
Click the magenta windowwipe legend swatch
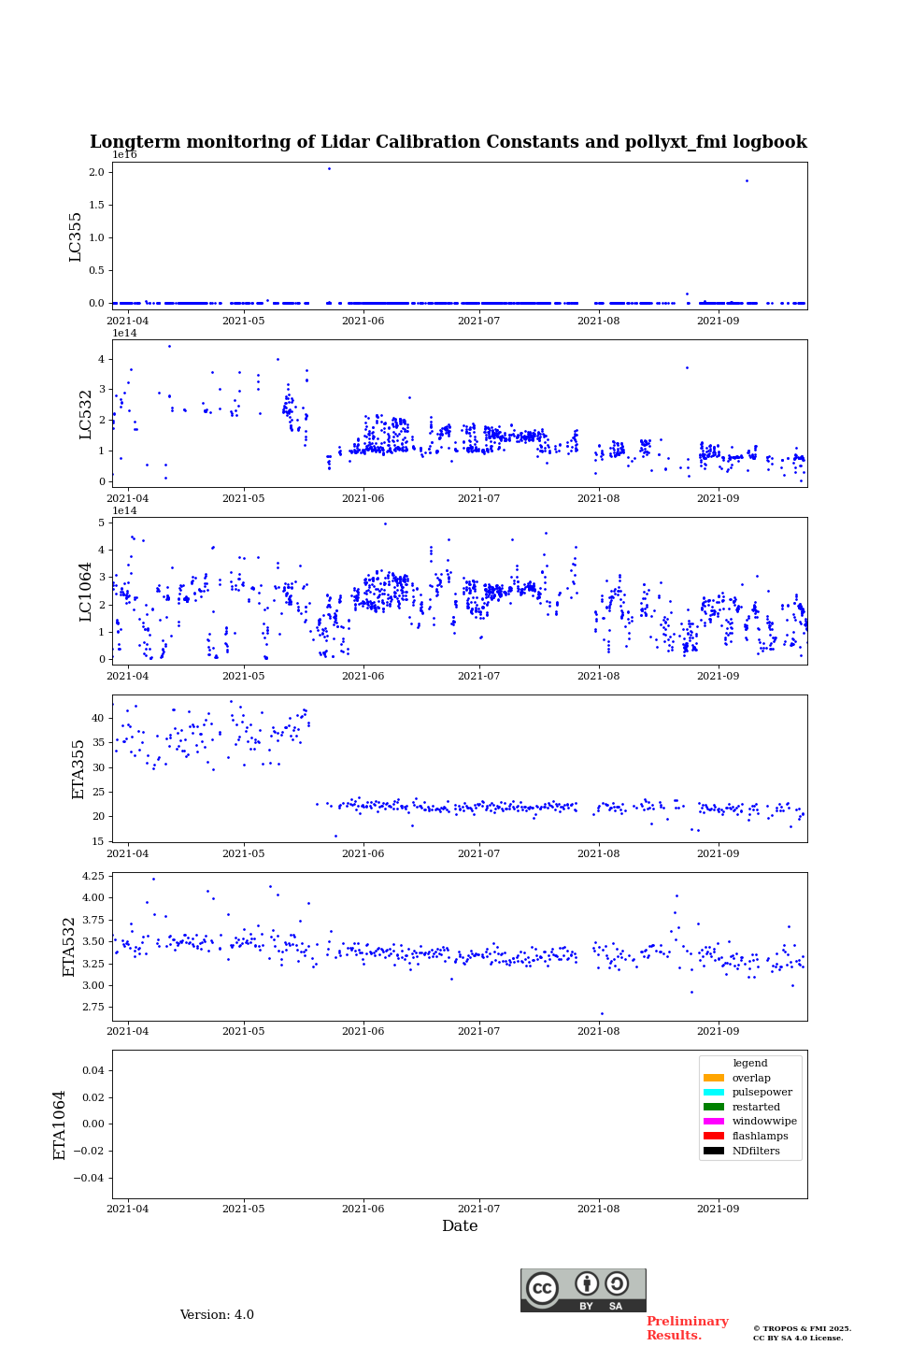coord(714,1122)
